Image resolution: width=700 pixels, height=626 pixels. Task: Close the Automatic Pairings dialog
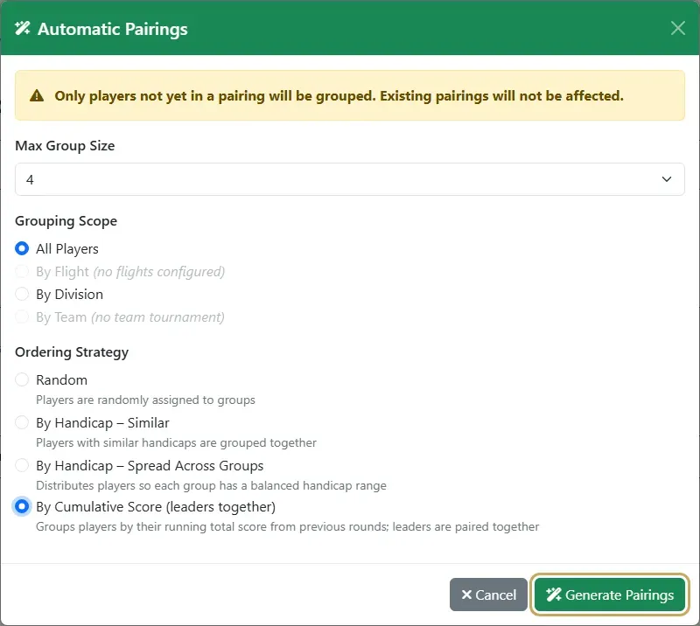(x=677, y=28)
